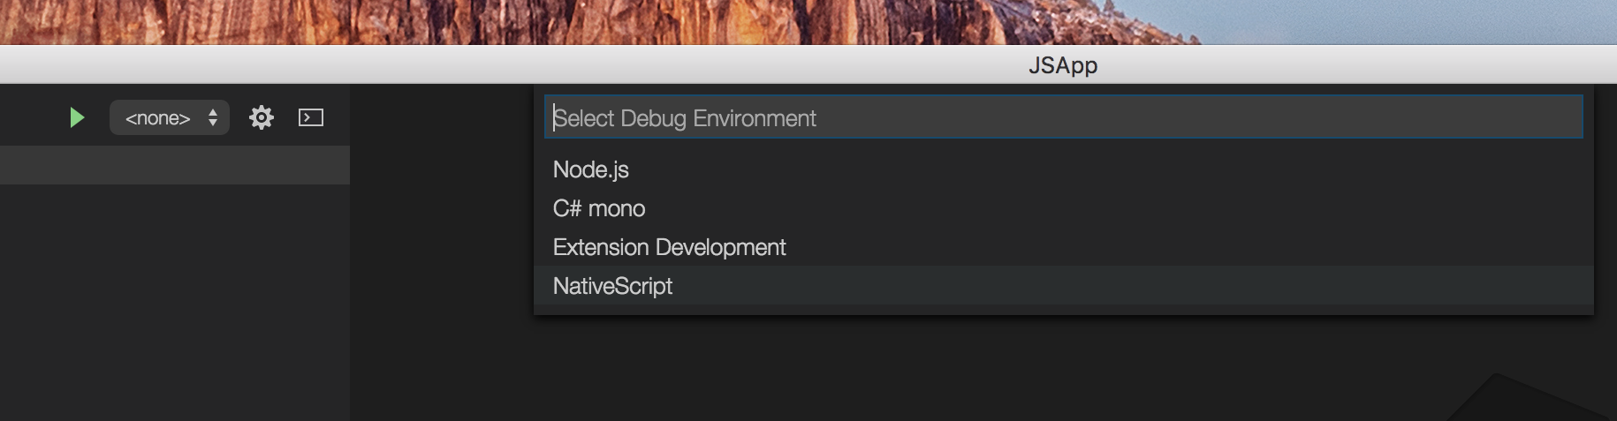The image size is (1617, 421).
Task: Focus the Select Debug Environment field
Action: point(1063,117)
